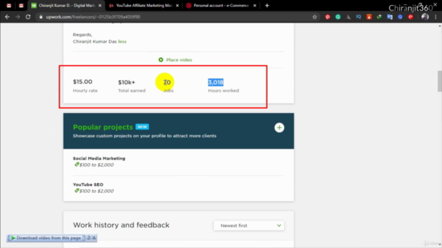Switch to Personal account e-Commerce tab

click(221, 6)
